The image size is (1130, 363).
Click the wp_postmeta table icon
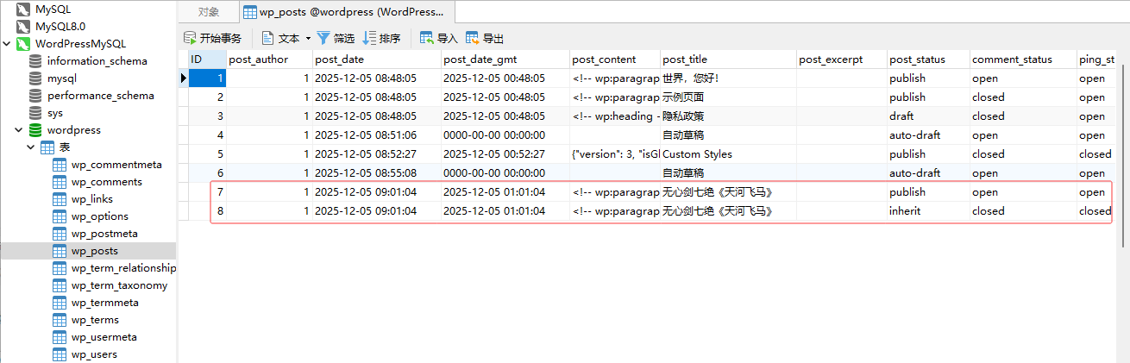click(60, 233)
